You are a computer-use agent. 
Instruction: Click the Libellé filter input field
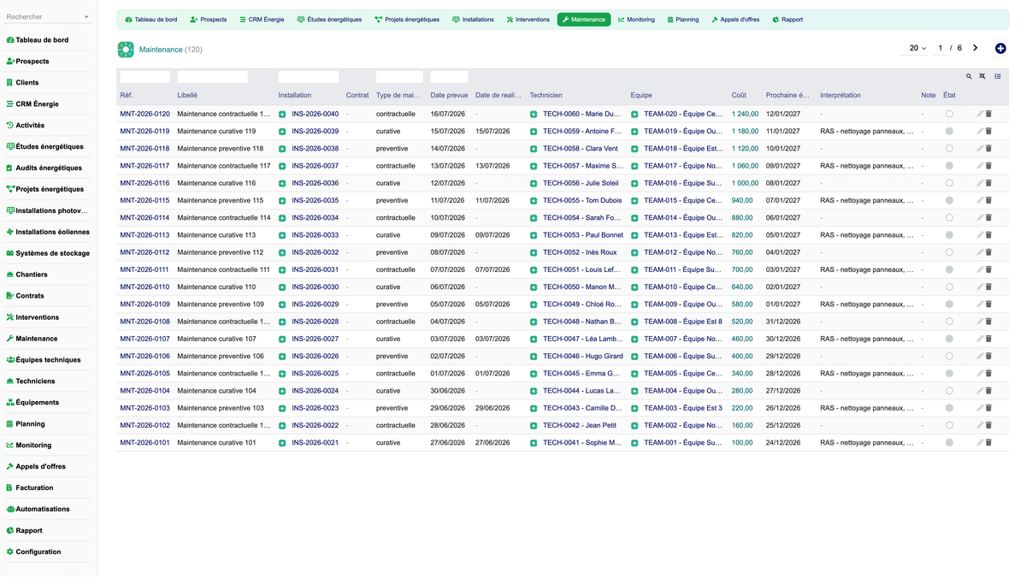tap(212, 77)
